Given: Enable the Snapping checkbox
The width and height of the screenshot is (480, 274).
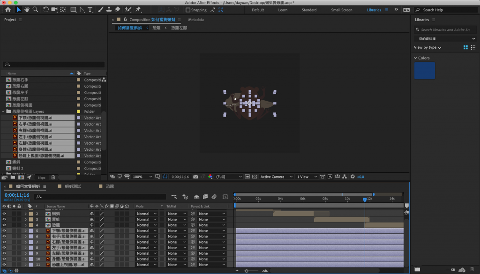Looking at the screenshot, I should 188,10.
